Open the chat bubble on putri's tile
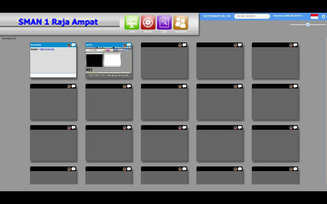This screenshot has height=204, width=327. [x=129, y=45]
